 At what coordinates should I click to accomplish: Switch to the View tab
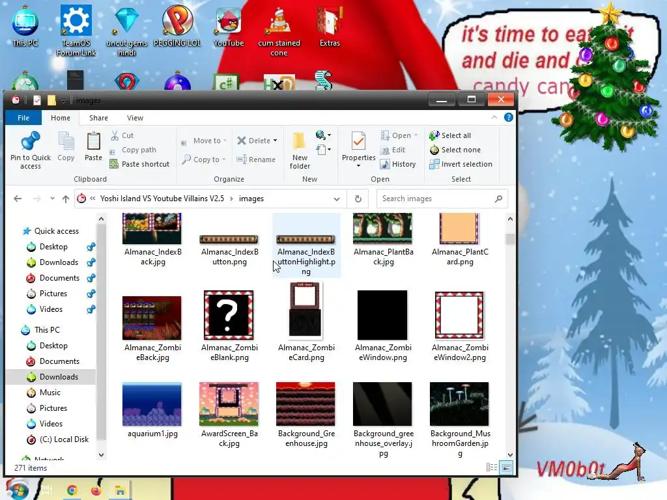[135, 118]
